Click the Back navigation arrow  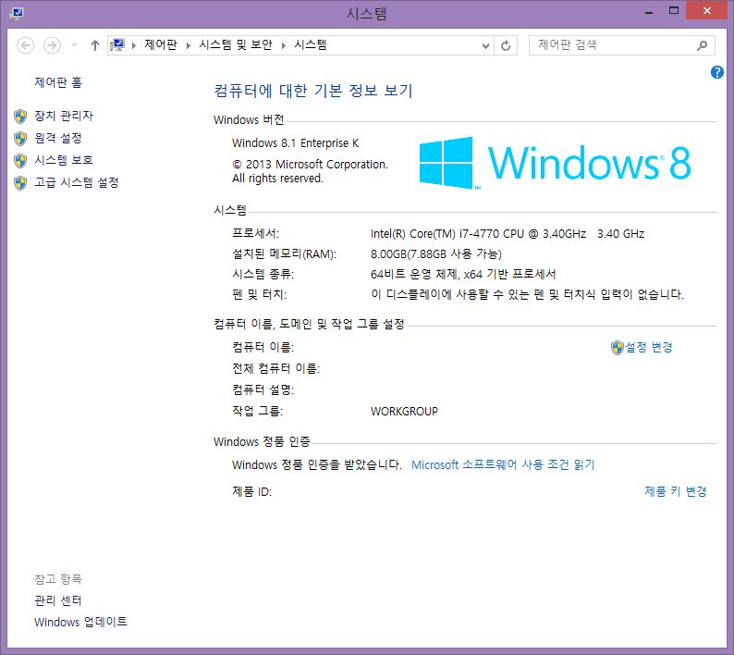25,45
